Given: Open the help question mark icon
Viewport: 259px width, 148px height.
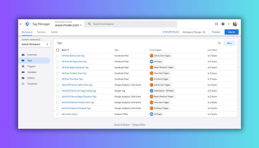Looking at the screenshot, I should (x=223, y=24).
